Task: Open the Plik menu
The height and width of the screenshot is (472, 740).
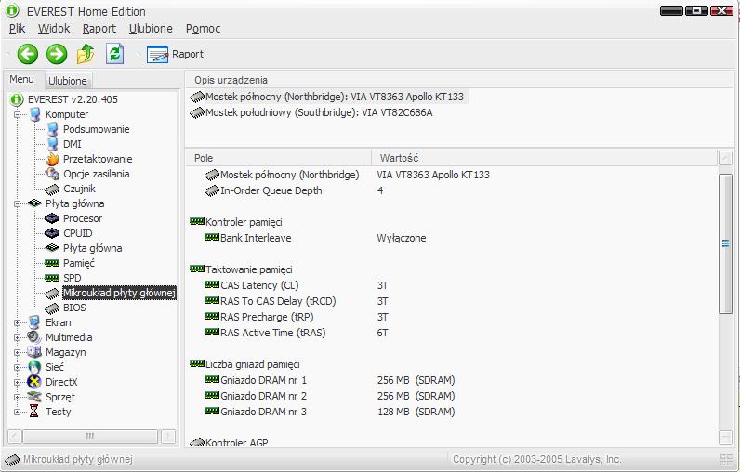Action: point(17,29)
